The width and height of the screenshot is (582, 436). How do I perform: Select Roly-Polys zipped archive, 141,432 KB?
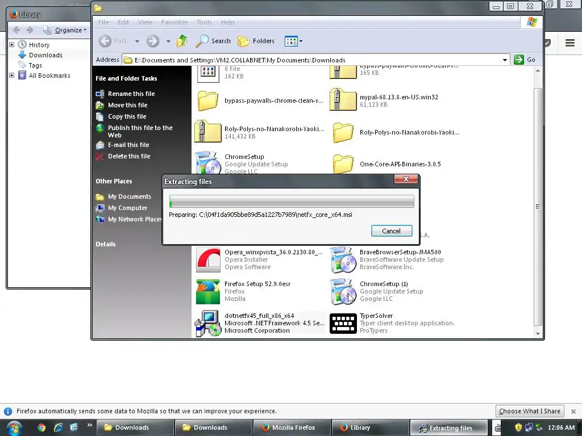(208, 132)
